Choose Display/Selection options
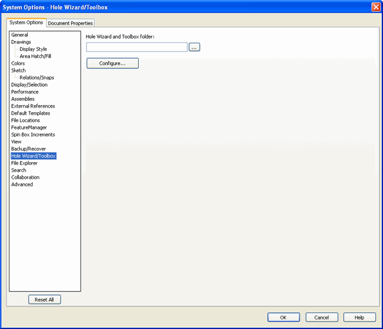Image resolution: width=383 pixels, height=329 pixels. pos(29,84)
